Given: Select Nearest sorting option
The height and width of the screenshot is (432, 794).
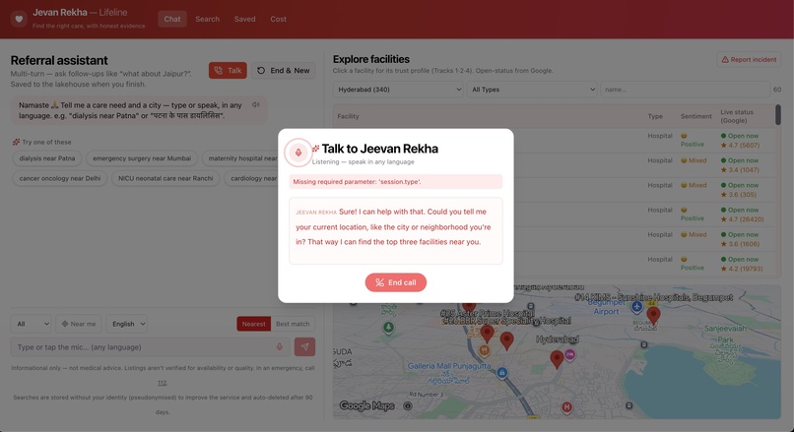Looking at the screenshot, I should coord(254,324).
